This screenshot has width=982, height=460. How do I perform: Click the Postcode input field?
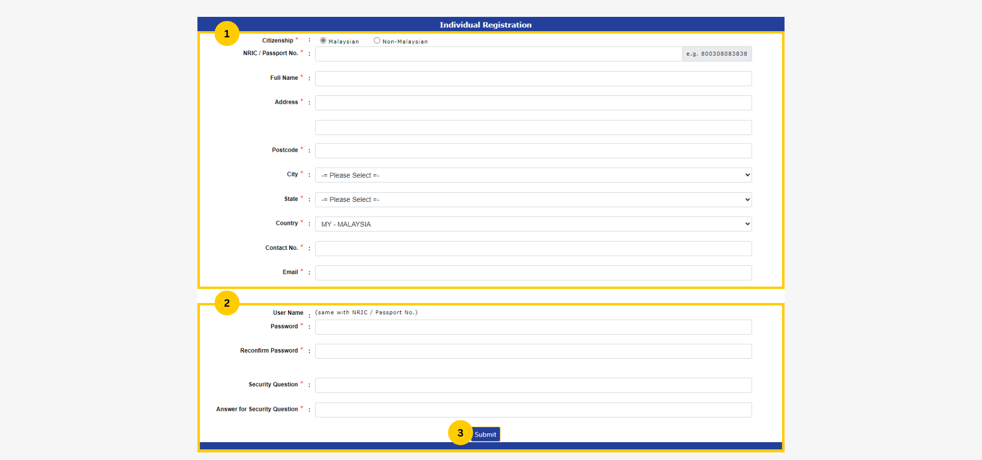(532, 150)
